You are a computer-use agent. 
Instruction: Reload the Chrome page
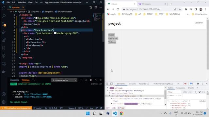(x=118, y=9)
